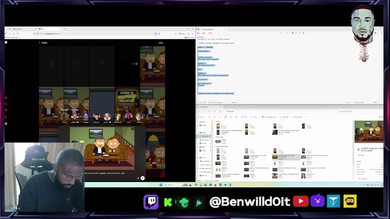
Task: Open the browser hamburger menu
Action: pyautogui.click(x=193, y=33)
